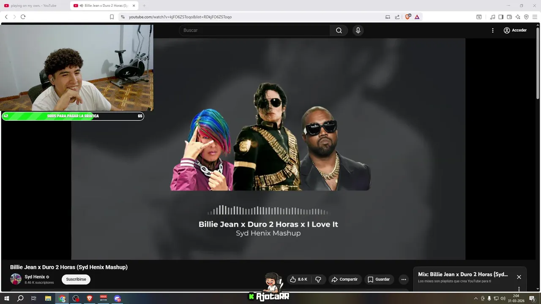541x304 pixels.
Task: Open clock showing 2:04
Action: click(x=516, y=299)
